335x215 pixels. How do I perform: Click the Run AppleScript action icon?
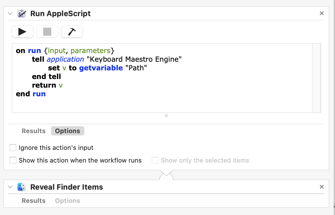pyautogui.click(x=22, y=14)
